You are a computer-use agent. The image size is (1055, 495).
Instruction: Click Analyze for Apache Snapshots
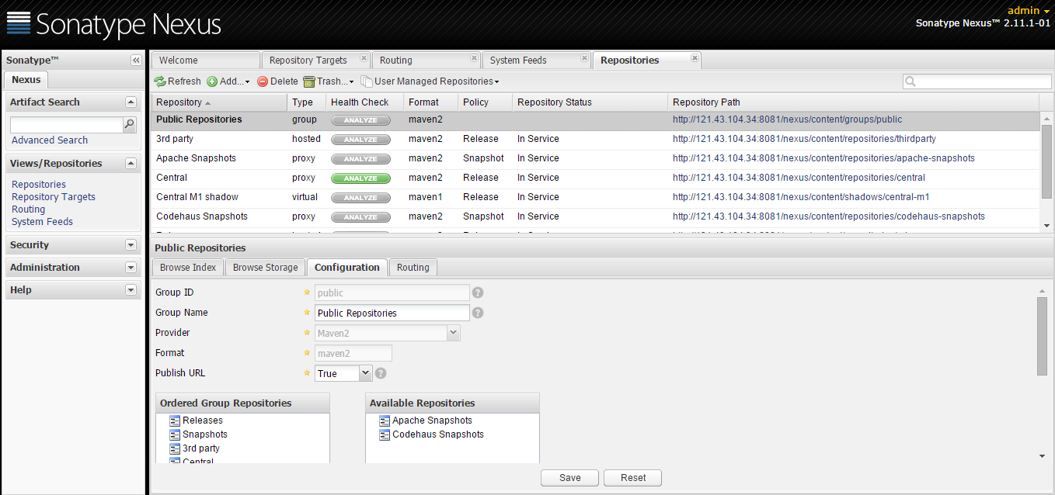(360, 159)
